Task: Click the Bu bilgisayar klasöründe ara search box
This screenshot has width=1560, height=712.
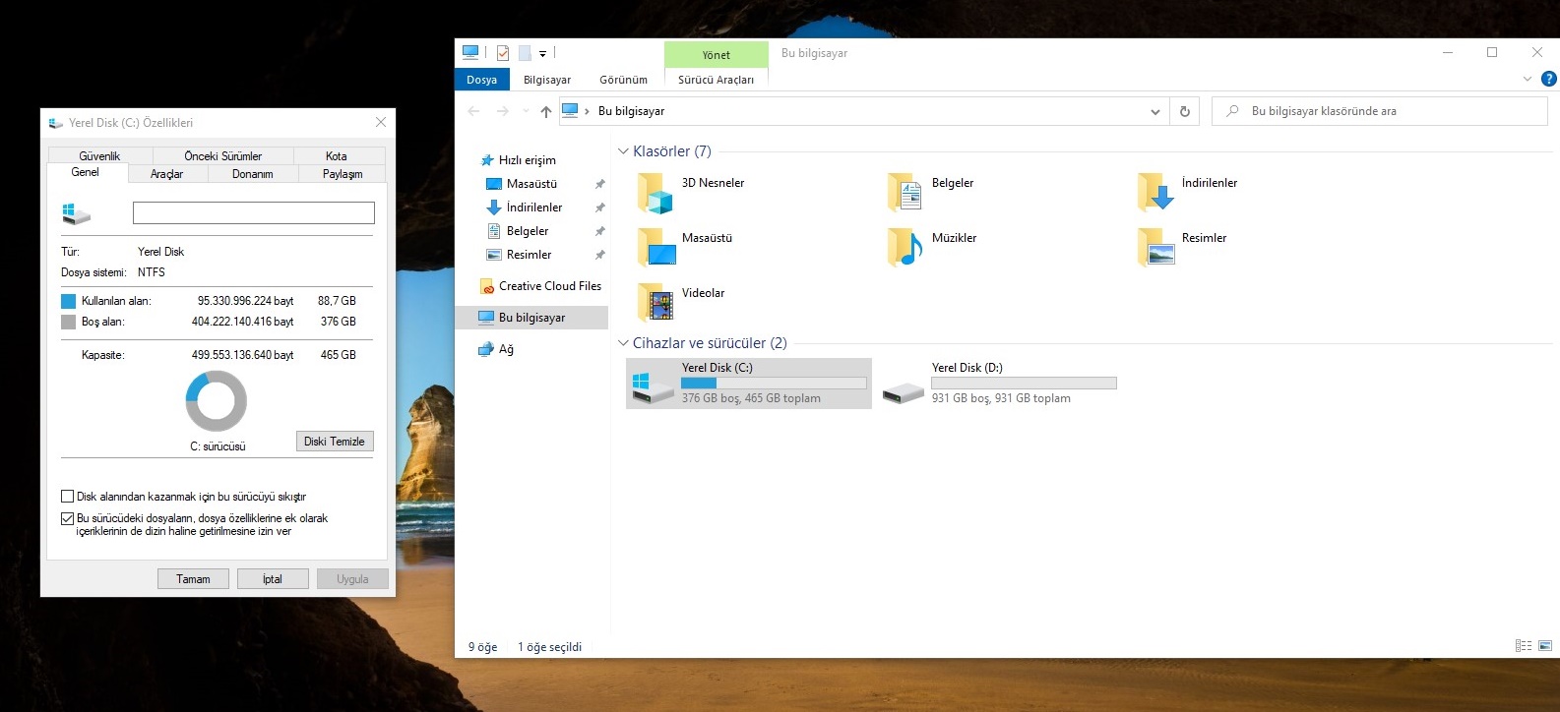Action: coord(1380,111)
